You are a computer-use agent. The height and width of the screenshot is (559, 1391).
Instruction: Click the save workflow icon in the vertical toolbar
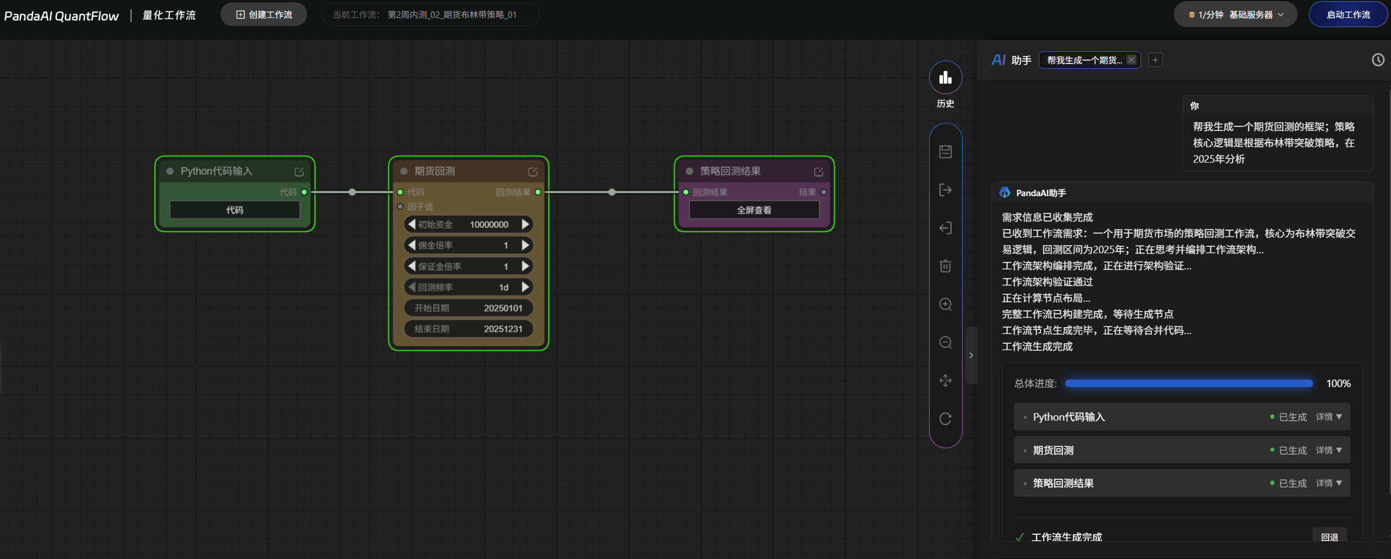click(945, 151)
